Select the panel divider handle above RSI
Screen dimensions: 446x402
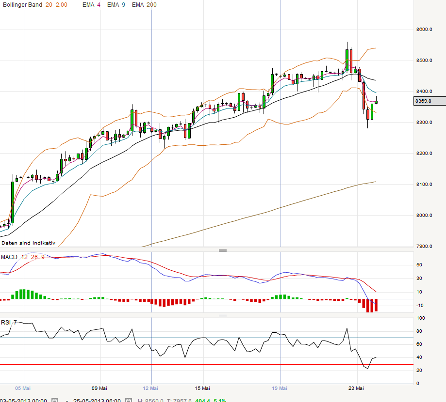pyautogui.click(x=223, y=316)
